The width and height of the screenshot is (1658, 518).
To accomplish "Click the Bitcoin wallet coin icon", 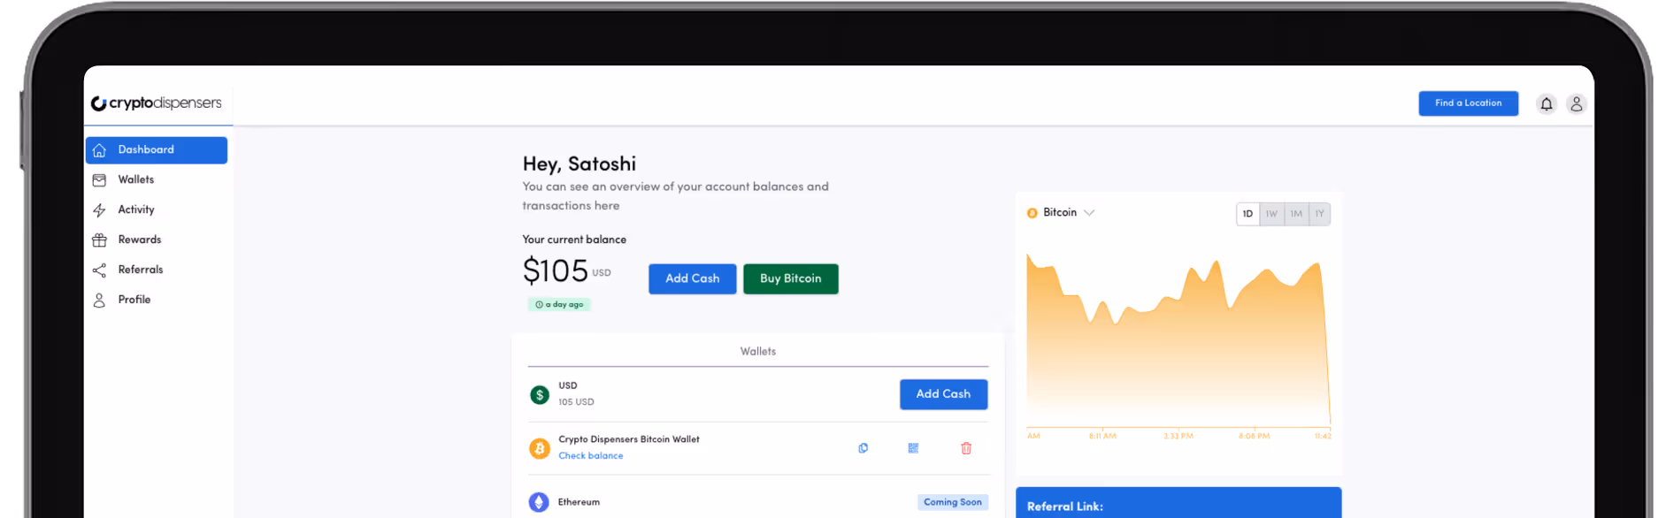I will pyautogui.click(x=540, y=449).
